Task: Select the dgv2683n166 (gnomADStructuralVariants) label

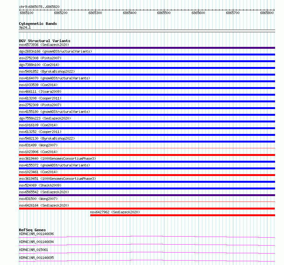Action: click(56, 51)
